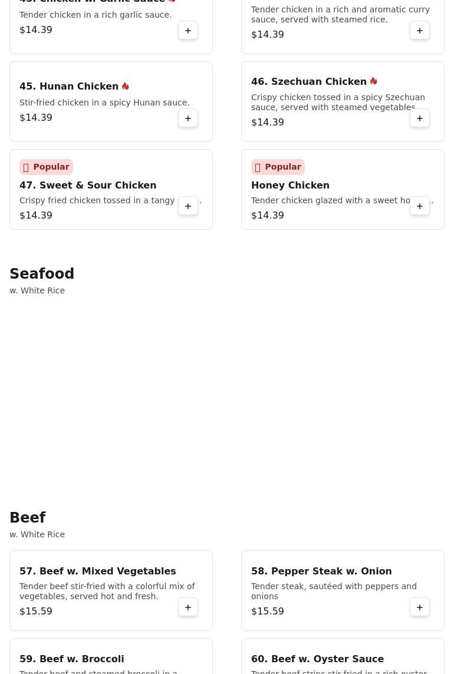
Task: Add Pepper Steak w. Onion to cart
Action: [x=420, y=607]
